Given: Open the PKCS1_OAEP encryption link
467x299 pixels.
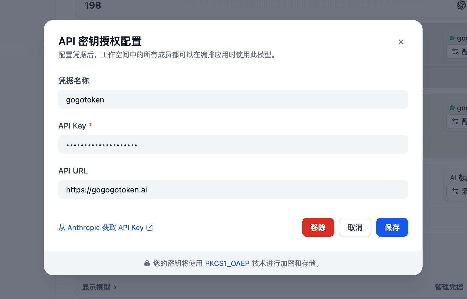Looking at the screenshot, I should [x=227, y=263].
